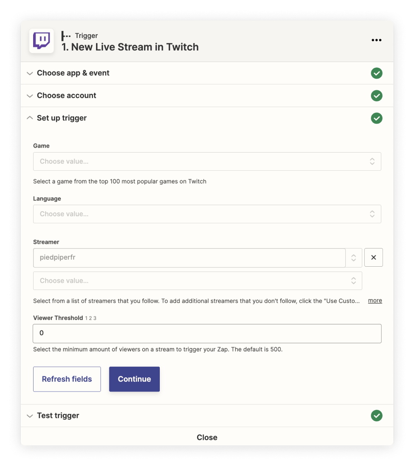Click the more link in Streamer help
The image size is (414, 473).
[375, 301]
